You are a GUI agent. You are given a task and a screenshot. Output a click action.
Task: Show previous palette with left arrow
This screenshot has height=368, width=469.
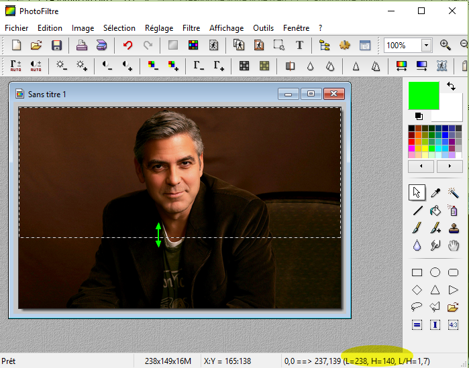click(421, 166)
